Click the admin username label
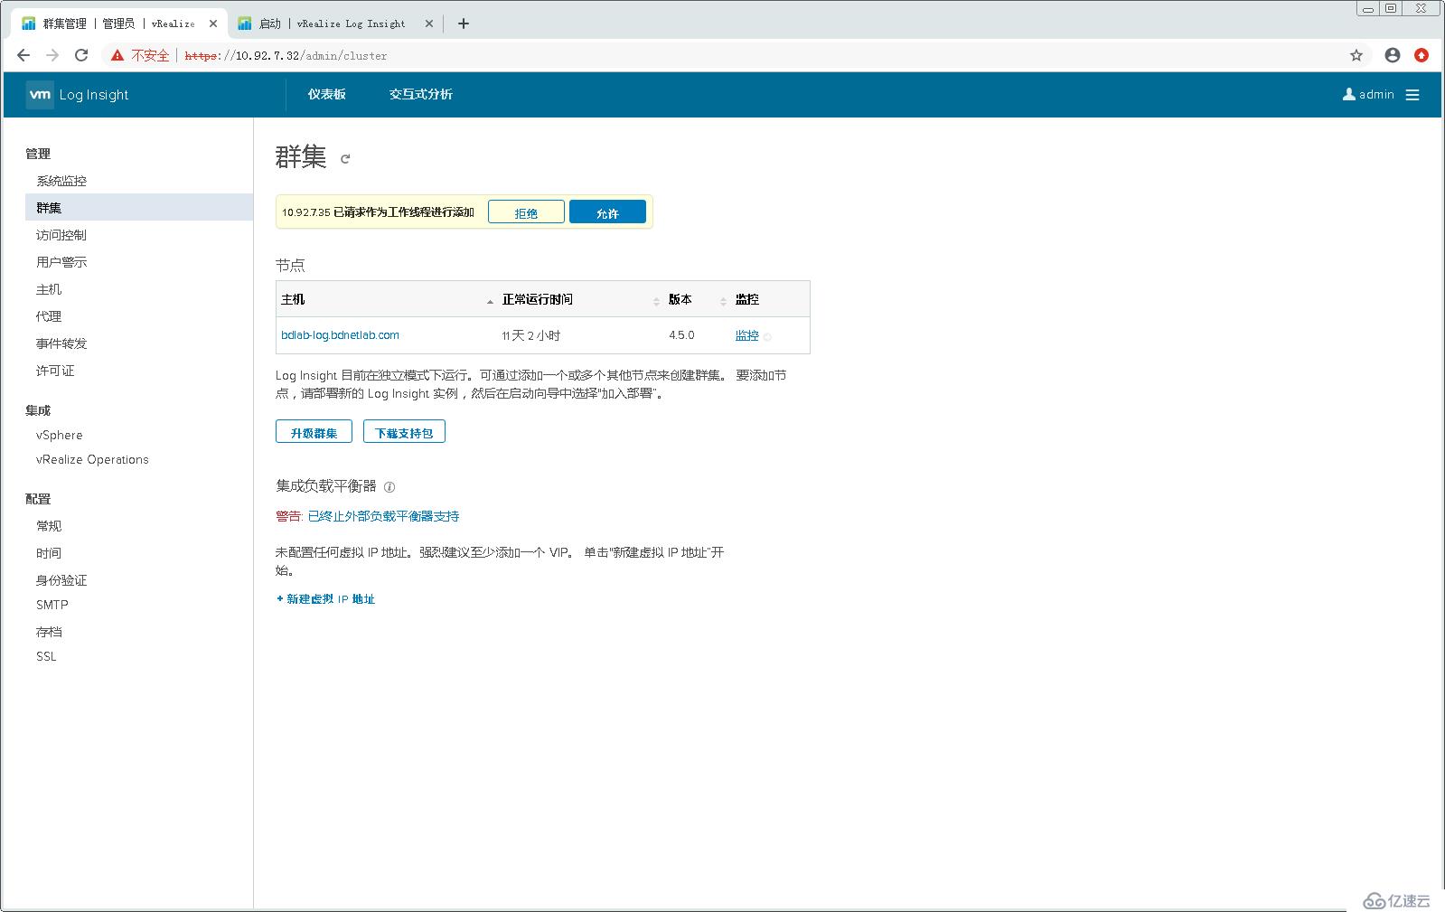Image resolution: width=1445 pixels, height=912 pixels. (1376, 94)
